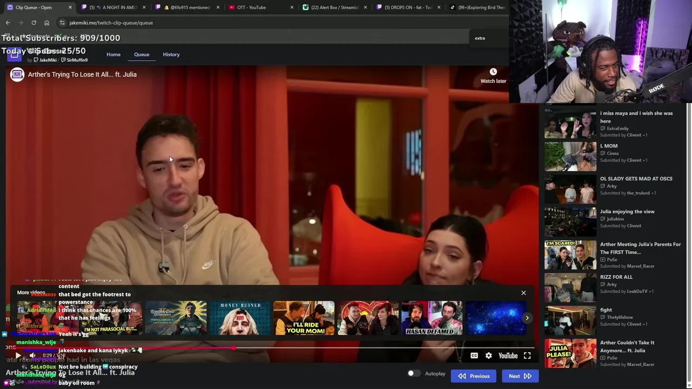Switch to DROPS ON - fat Twitch tab

tap(409, 8)
